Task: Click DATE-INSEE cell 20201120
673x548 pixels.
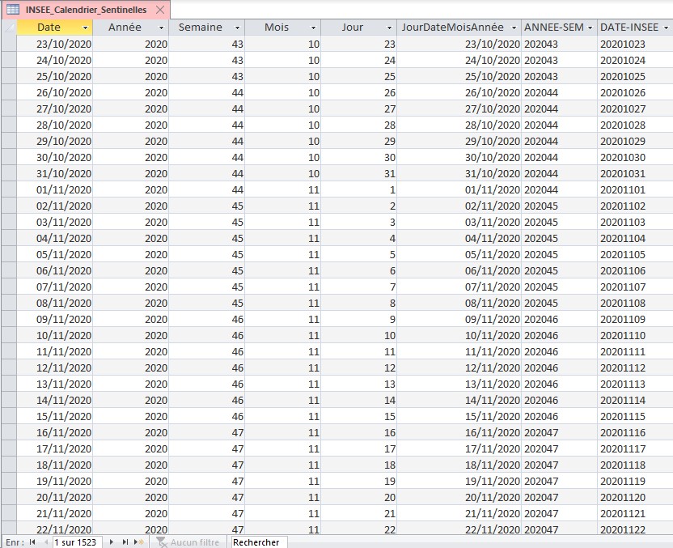Action: [635, 497]
